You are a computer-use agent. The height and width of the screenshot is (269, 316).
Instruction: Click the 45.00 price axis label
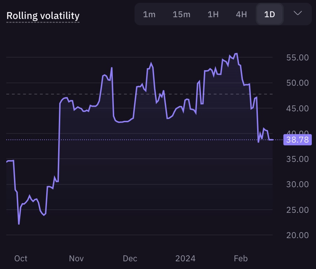(297, 109)
